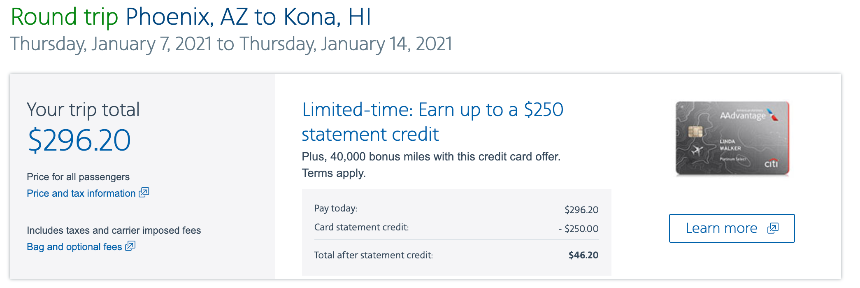Click the 40,000 bonus miles offer text
This screenshot has height=288, width=860.
431,157
